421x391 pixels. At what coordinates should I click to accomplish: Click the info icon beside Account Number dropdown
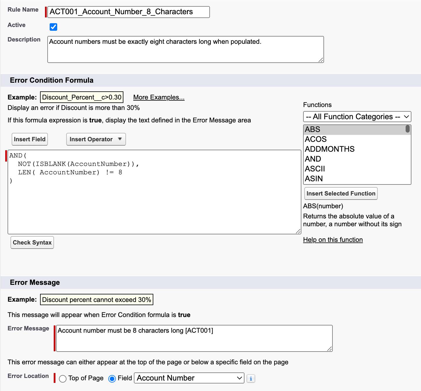[x=251, y=379]
